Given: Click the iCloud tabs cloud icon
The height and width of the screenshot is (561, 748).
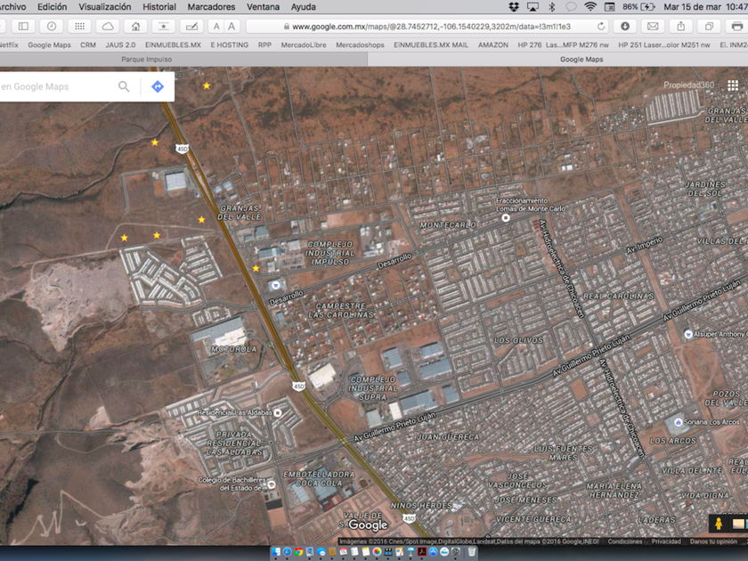Looking at the screenshot, I should pyautogui.click(x=108, y=27).
